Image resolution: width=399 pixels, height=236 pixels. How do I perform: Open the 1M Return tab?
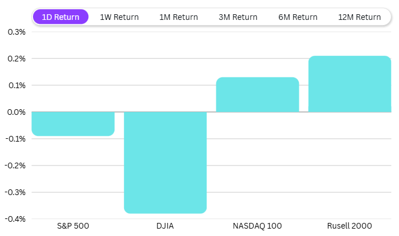(179, 17)
